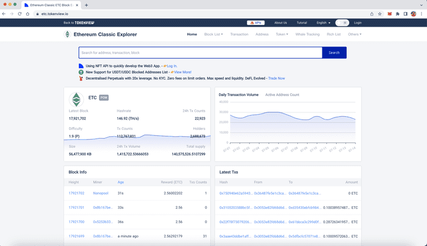427x246 pixels.
Task: Open the Others dropdown menu
Action: click(354, 34)
